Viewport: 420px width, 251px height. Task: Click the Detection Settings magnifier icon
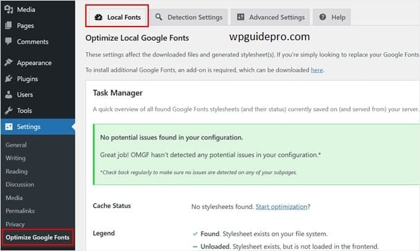click(159, 17)
